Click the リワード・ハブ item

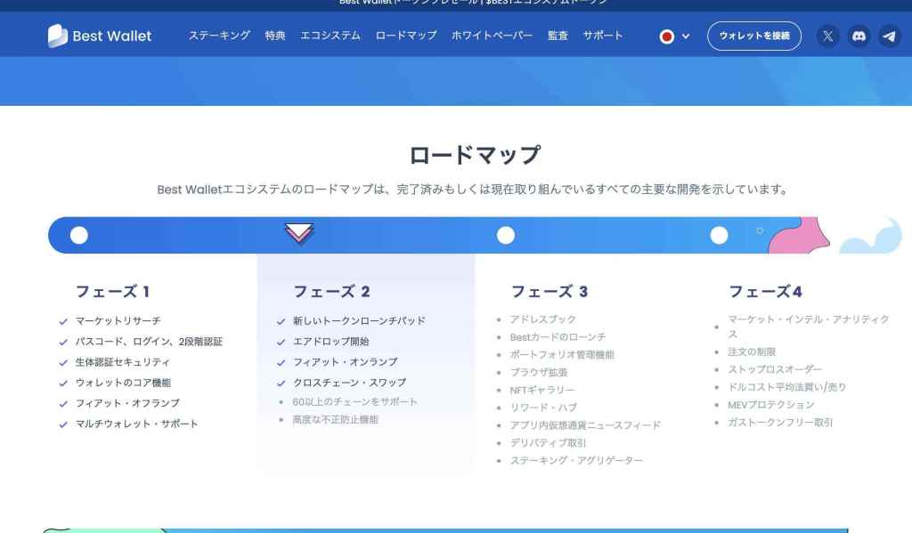[x=544, y=408]
